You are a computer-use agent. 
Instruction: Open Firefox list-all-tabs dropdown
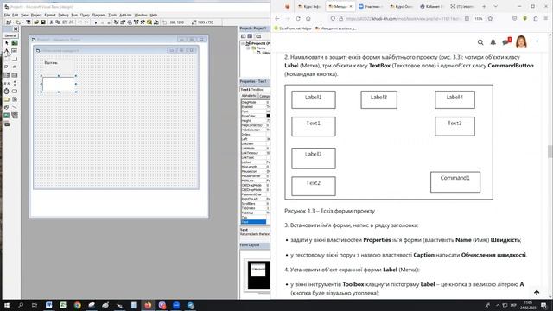point(495,6)
